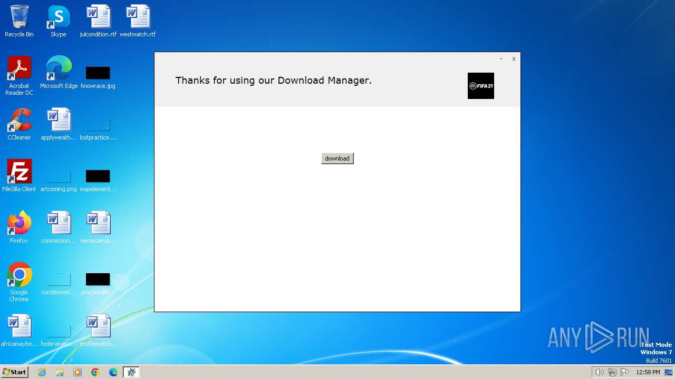Open Skype desktop shortcut

pos(59,21)
